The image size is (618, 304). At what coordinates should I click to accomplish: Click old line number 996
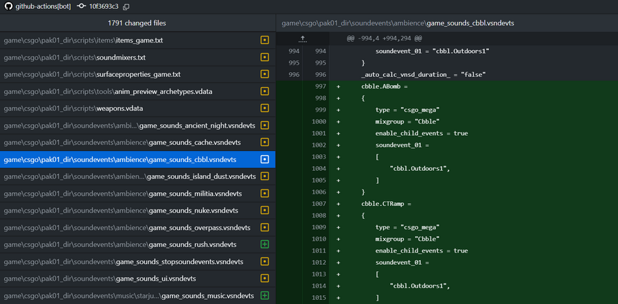coord(294,74)
